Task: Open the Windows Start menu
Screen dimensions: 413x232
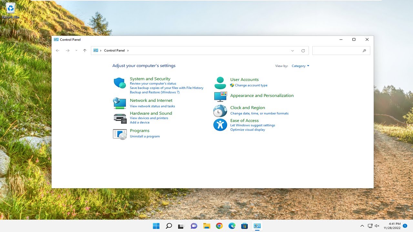Action: click(x=156, y=226)
